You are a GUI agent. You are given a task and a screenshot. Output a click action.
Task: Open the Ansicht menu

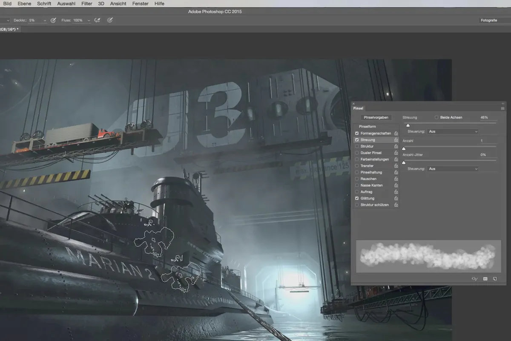(x=118, y=3)
